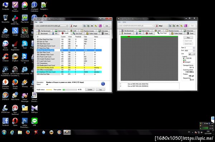This screenshot has width=215, height=142.
Task: Open Help menu in left HD Tune window
Action: coord(41,22)
